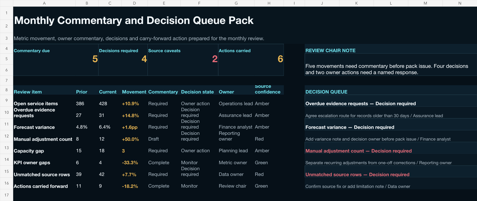Click the 'Decisions required' value 4
The width and height of the screenshot is (477, 201).
point(144,59)
